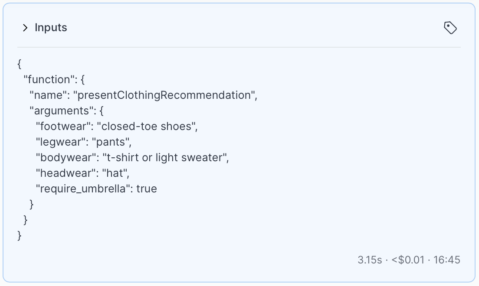Click the Inputs header label
Screen dimensions: 479x286
51,27
